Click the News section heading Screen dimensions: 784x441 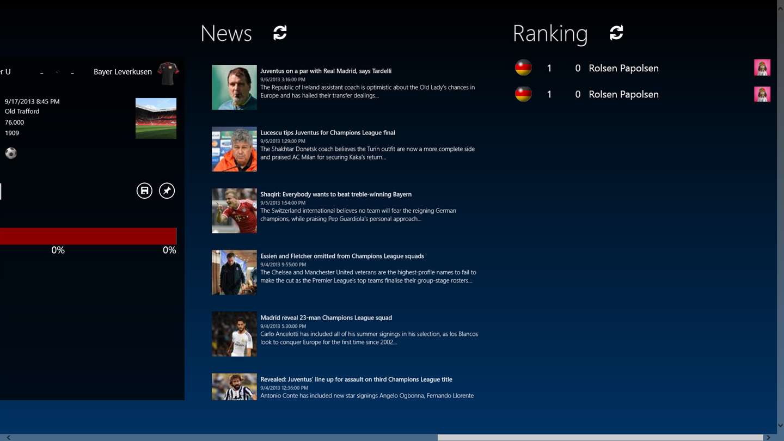(226, 33)
